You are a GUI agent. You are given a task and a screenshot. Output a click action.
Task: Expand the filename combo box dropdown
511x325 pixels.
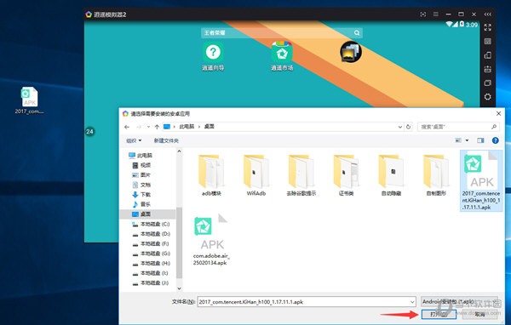(x=412, y=302)
